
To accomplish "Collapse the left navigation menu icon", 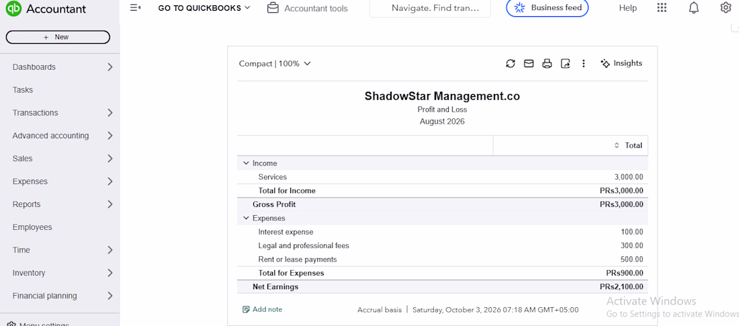I will [135, 7].
